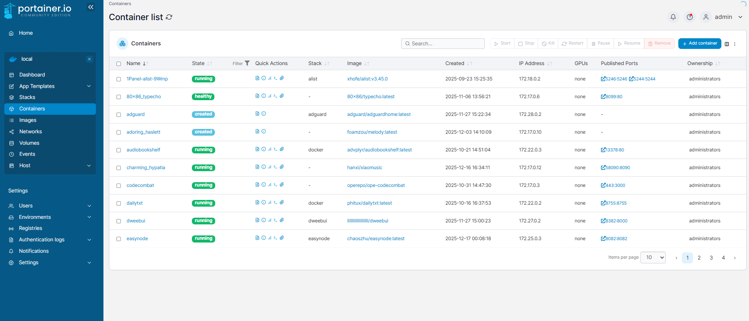Select the 80x86_typecho row checkbox
Viewport: 749px width, 321px height.
click(118, 97)
